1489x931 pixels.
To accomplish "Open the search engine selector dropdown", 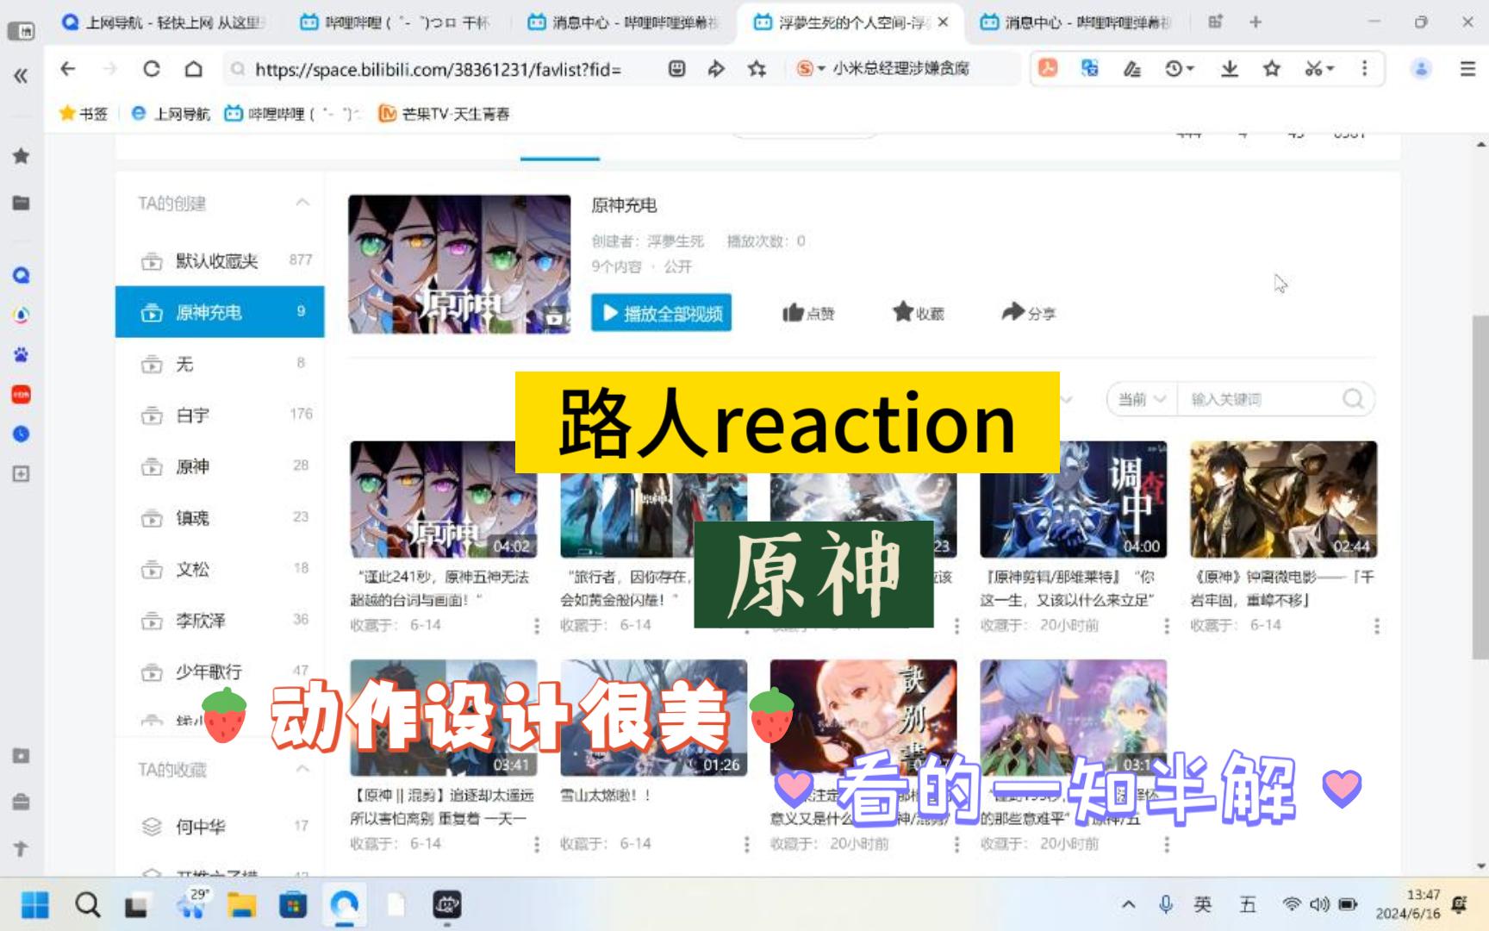I will [811, 68].
